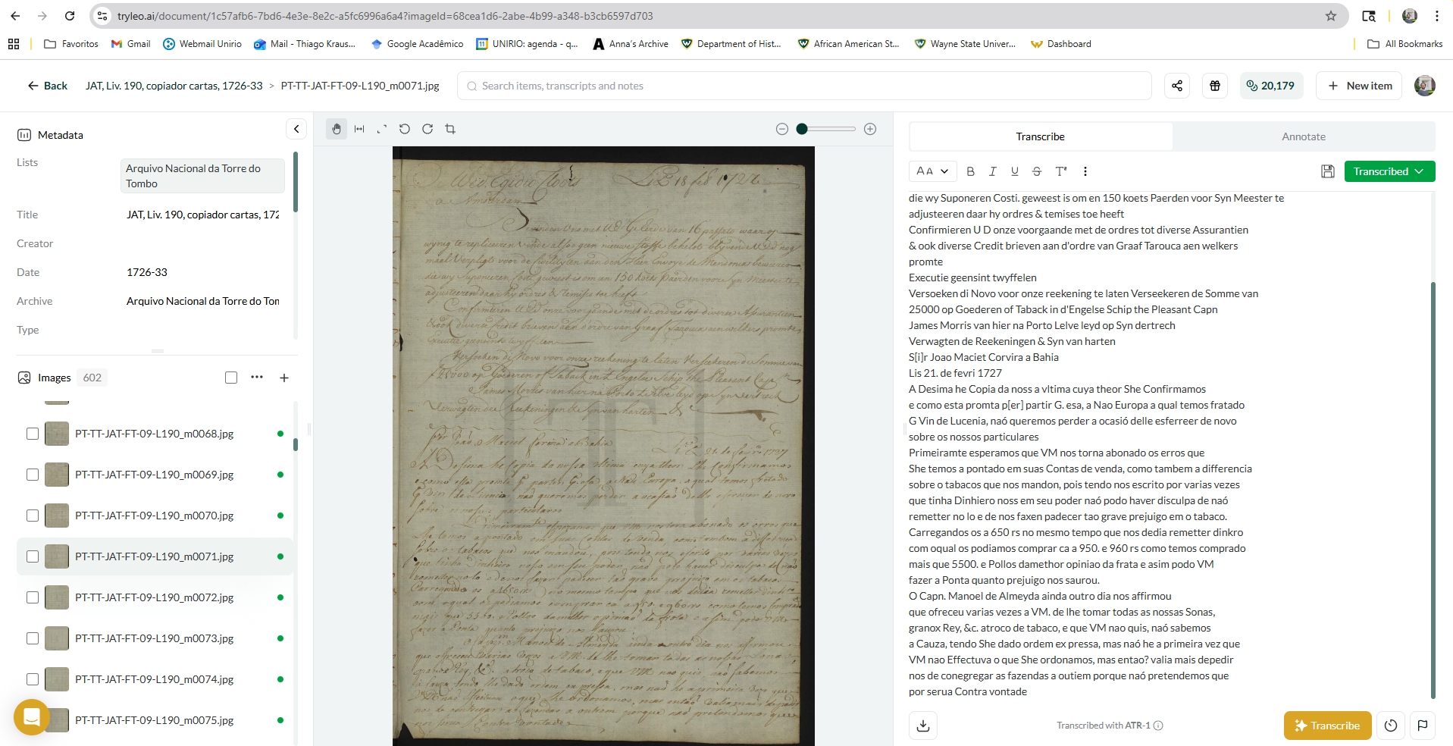Open the Transcribed status dropdown
The image size is (1453, 746).
pyautogui.click(x=1389, y=171)
